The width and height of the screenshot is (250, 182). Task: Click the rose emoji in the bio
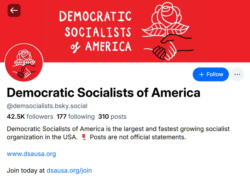(83, 137)
